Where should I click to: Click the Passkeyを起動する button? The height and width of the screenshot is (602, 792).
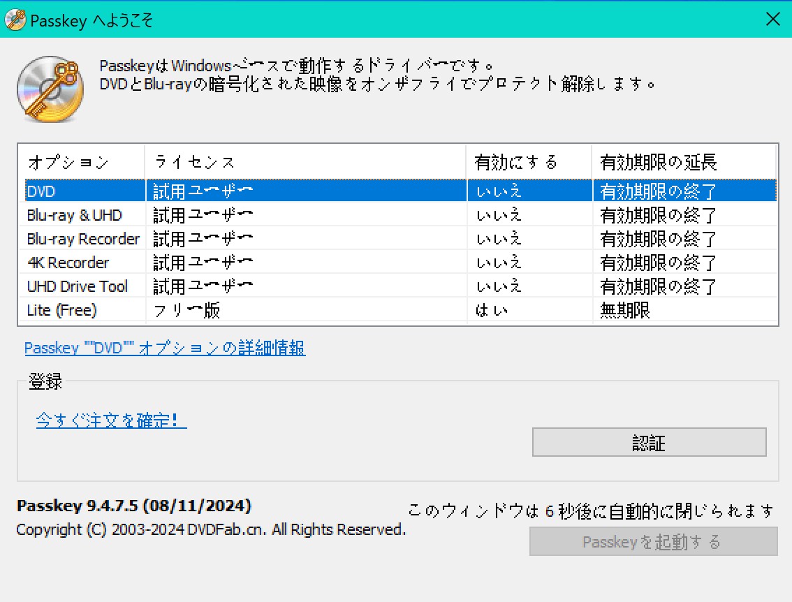tap(653, 541)
